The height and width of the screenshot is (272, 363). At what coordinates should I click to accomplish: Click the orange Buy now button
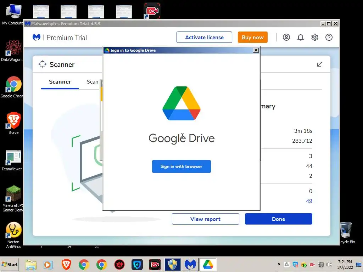[x=252, y=37]
